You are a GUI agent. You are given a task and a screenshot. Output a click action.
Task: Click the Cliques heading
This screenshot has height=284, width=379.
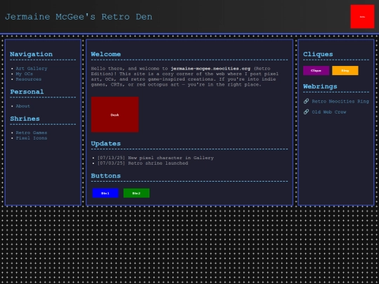318,54
